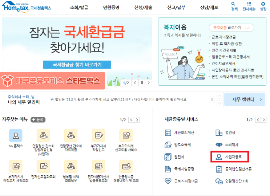Open 근로·자녀장려금 link in 복지이음
This screenshot has width=270, height=196.
point(224,37)
